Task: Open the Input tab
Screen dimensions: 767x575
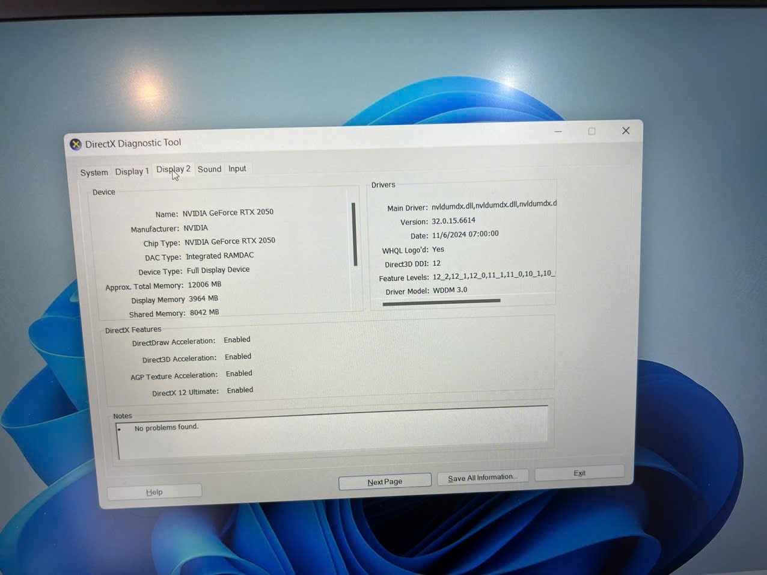Action: coord(237,168)
